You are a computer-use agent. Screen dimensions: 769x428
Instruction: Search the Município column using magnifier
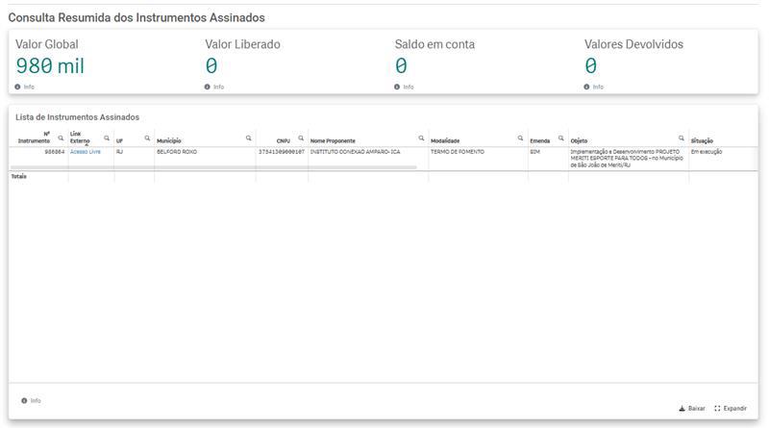point(248,138)
